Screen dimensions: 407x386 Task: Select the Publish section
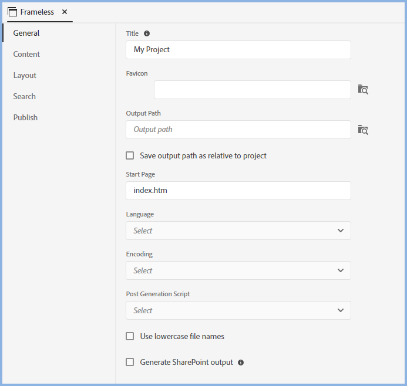click(x=25, y=117)
